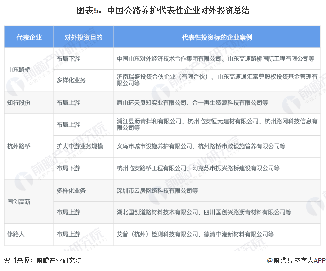Screen dimensions: 326x271
Task: Select the 代表企业 column header
Action: click(x=29, y=37)
